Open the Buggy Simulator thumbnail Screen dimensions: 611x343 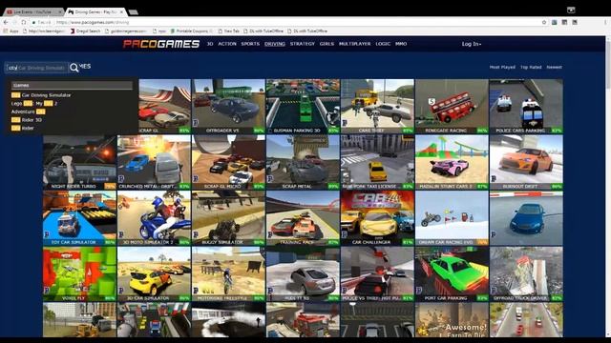coord(228,218)
